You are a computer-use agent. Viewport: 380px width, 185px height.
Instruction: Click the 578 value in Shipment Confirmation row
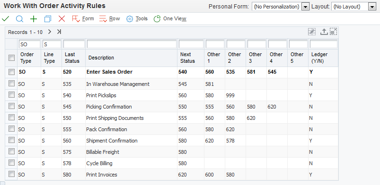(230, 141)
